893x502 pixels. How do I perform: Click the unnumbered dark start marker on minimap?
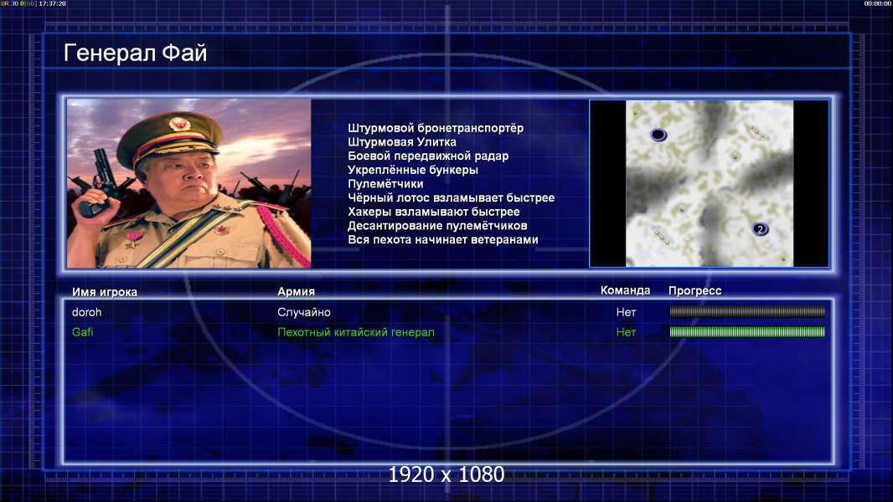tap(658, 135)
